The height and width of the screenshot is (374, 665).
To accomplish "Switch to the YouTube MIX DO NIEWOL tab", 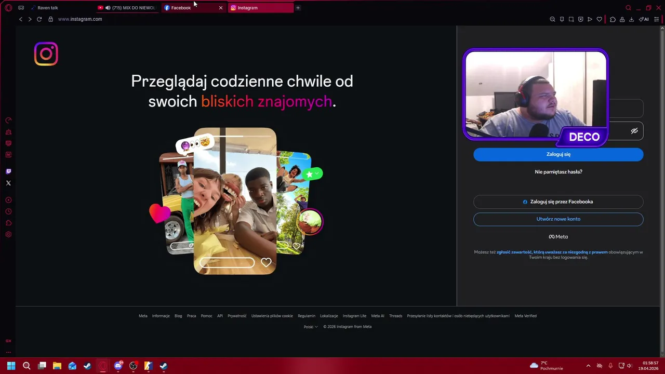I will pyautogui.click(x=127, y=8).
